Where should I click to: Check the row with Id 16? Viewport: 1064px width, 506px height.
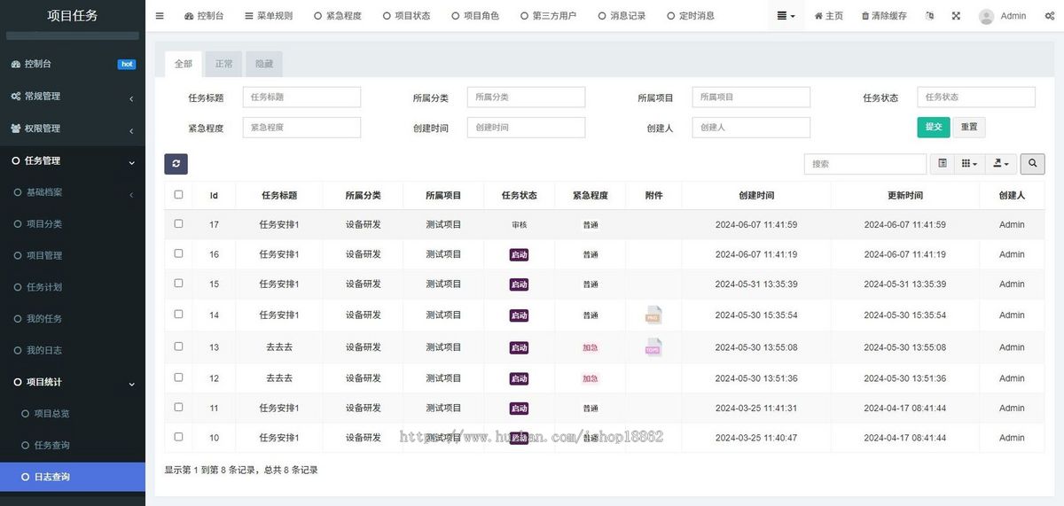click(x=178, y=253)
